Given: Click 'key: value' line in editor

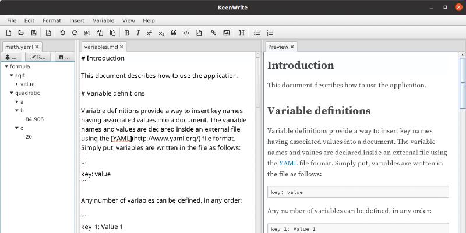Looking at the screenshot, I should point(96,174).
